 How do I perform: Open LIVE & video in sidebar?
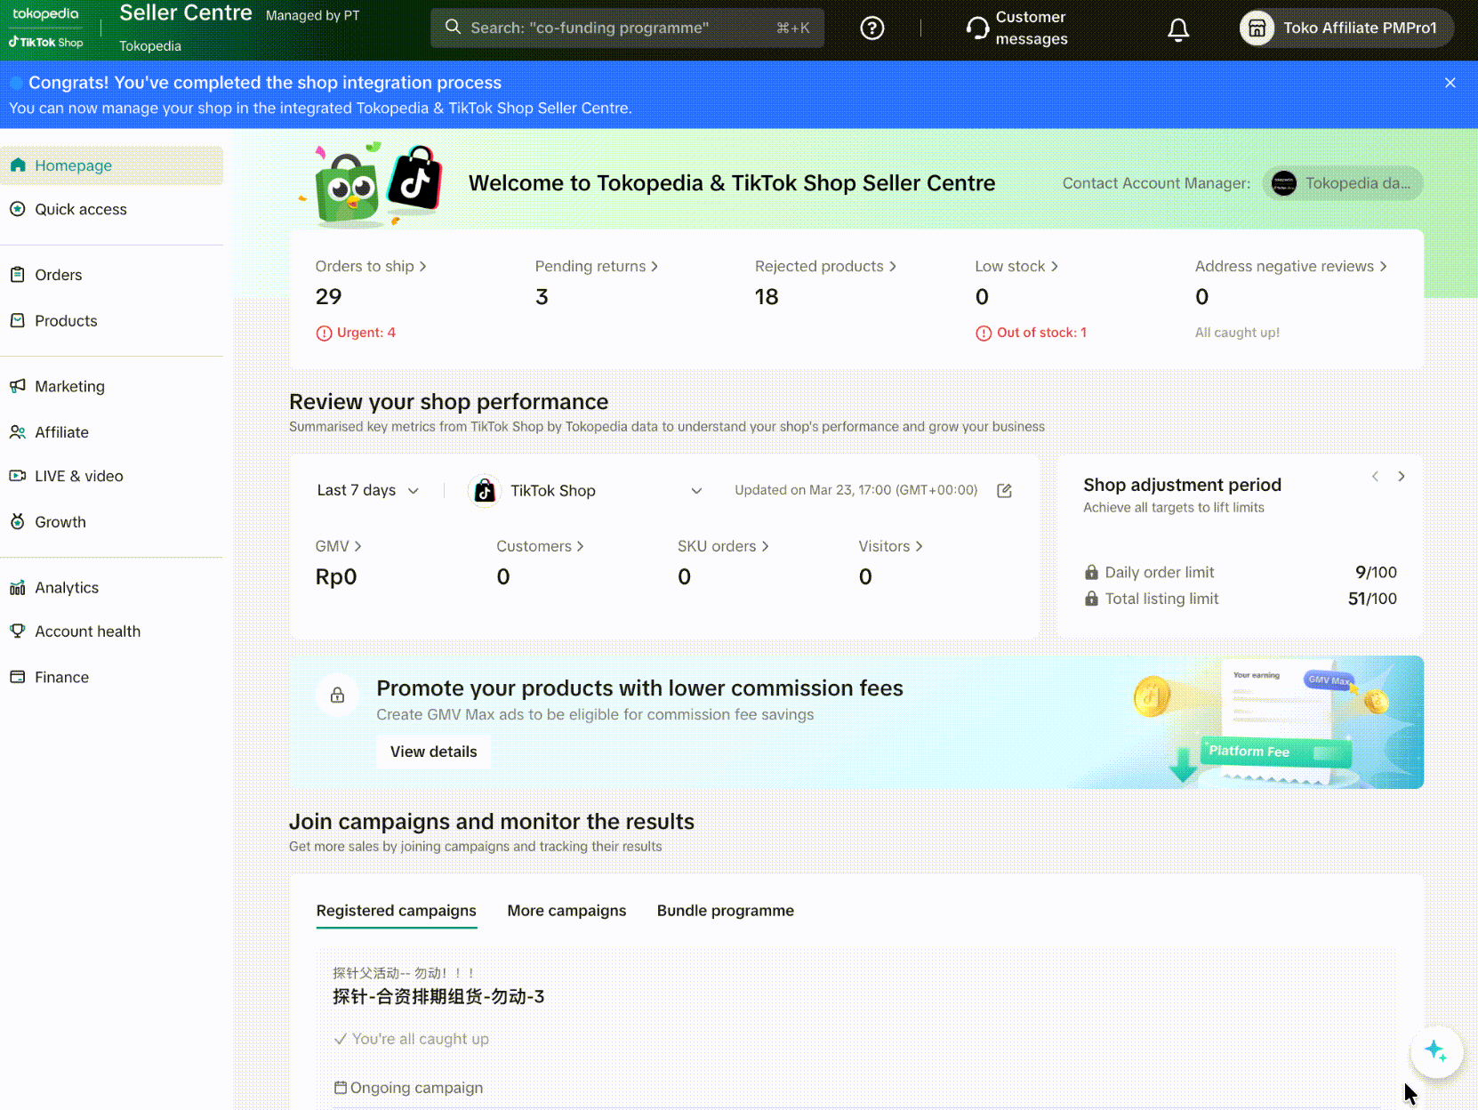[x=112, y=476]
